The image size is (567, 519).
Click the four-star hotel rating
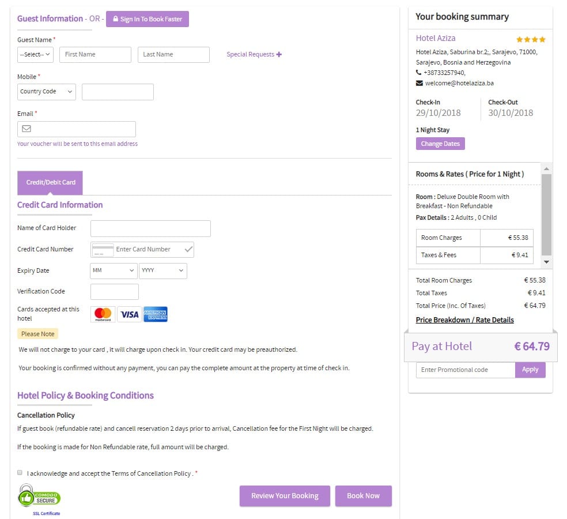point(531,40)
